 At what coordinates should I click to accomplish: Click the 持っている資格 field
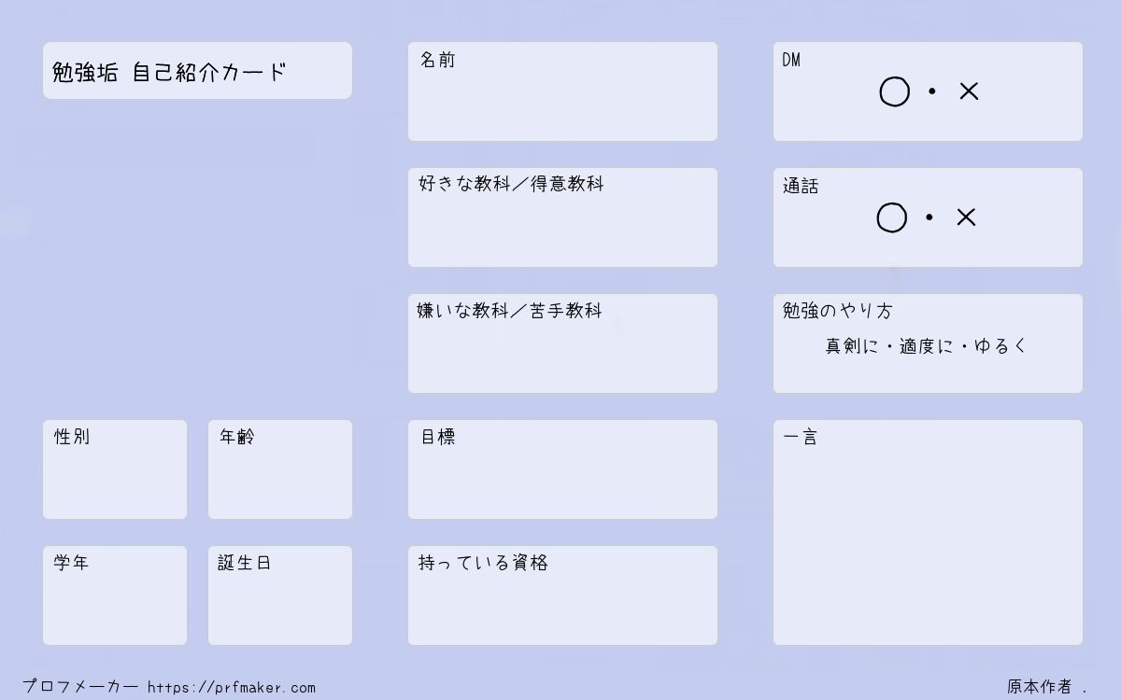562,595
